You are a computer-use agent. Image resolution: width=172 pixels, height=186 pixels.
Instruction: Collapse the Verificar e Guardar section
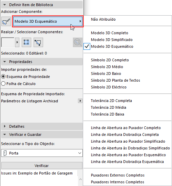click(42, 135)
